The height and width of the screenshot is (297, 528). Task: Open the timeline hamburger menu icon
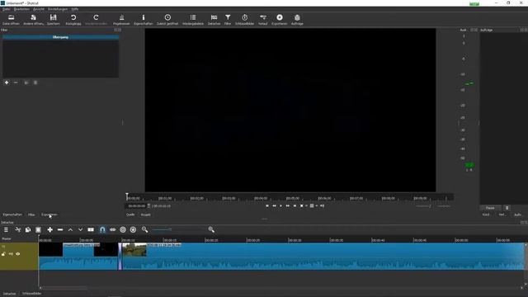[x=6, y=229]
